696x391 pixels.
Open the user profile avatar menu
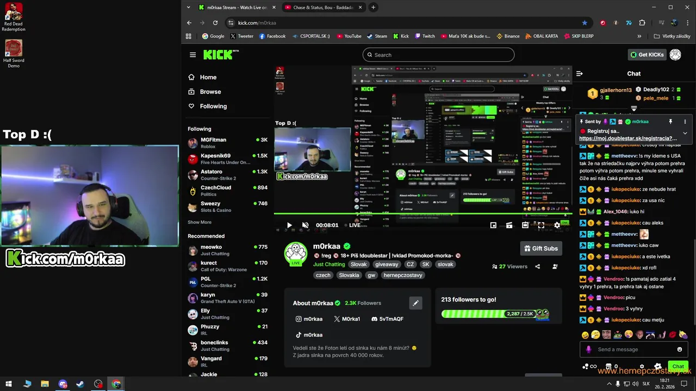[675, 55]
